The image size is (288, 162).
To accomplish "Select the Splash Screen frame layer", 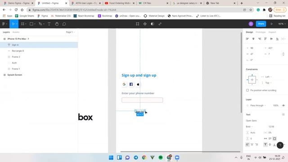I will click(x=39, y=75).
